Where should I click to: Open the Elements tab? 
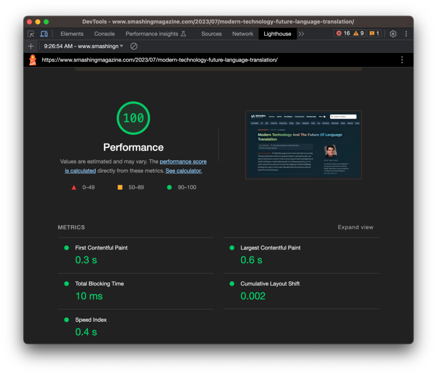72,34
